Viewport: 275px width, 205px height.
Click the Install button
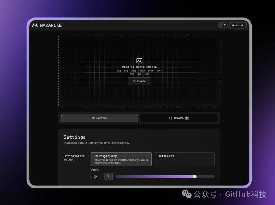click(238, 25)
